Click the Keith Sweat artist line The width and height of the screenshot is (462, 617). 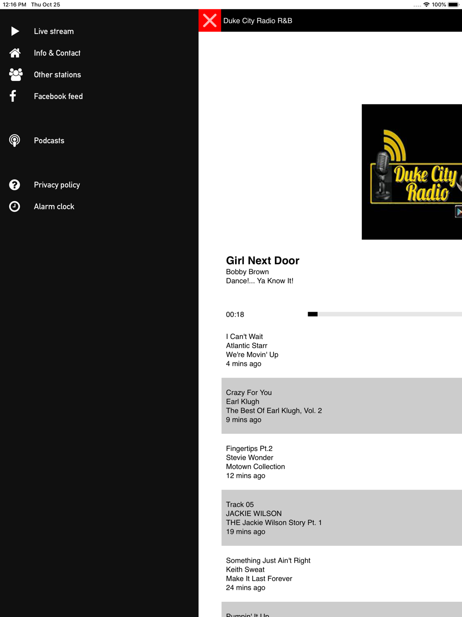(245, 569)
